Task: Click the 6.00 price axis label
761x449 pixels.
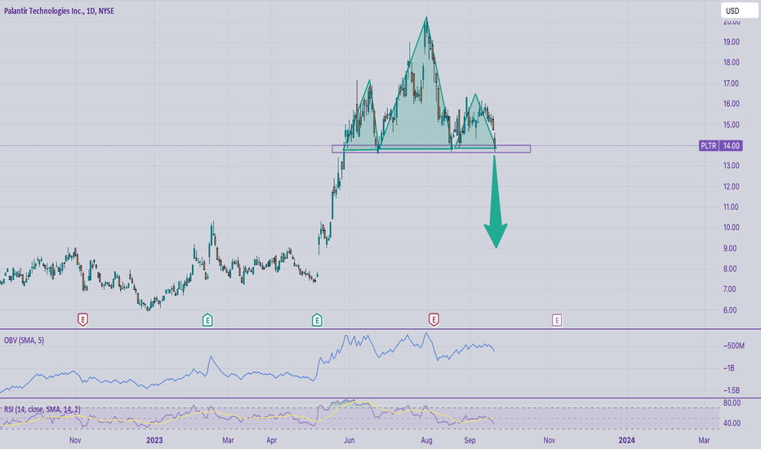Action: tap(730, 309)
